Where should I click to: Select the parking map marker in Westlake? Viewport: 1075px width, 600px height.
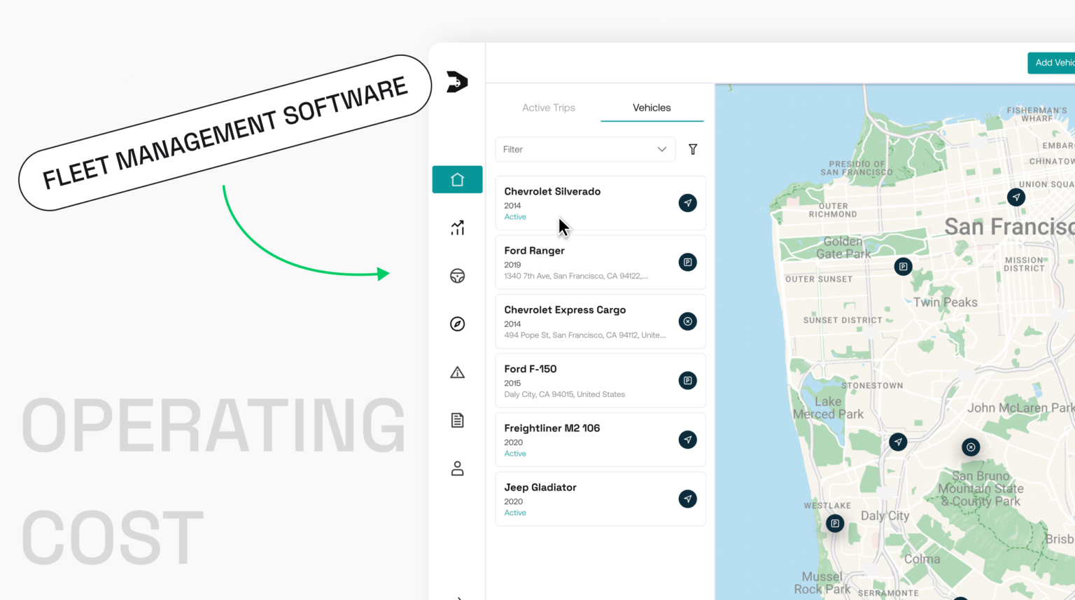[835, 523]
